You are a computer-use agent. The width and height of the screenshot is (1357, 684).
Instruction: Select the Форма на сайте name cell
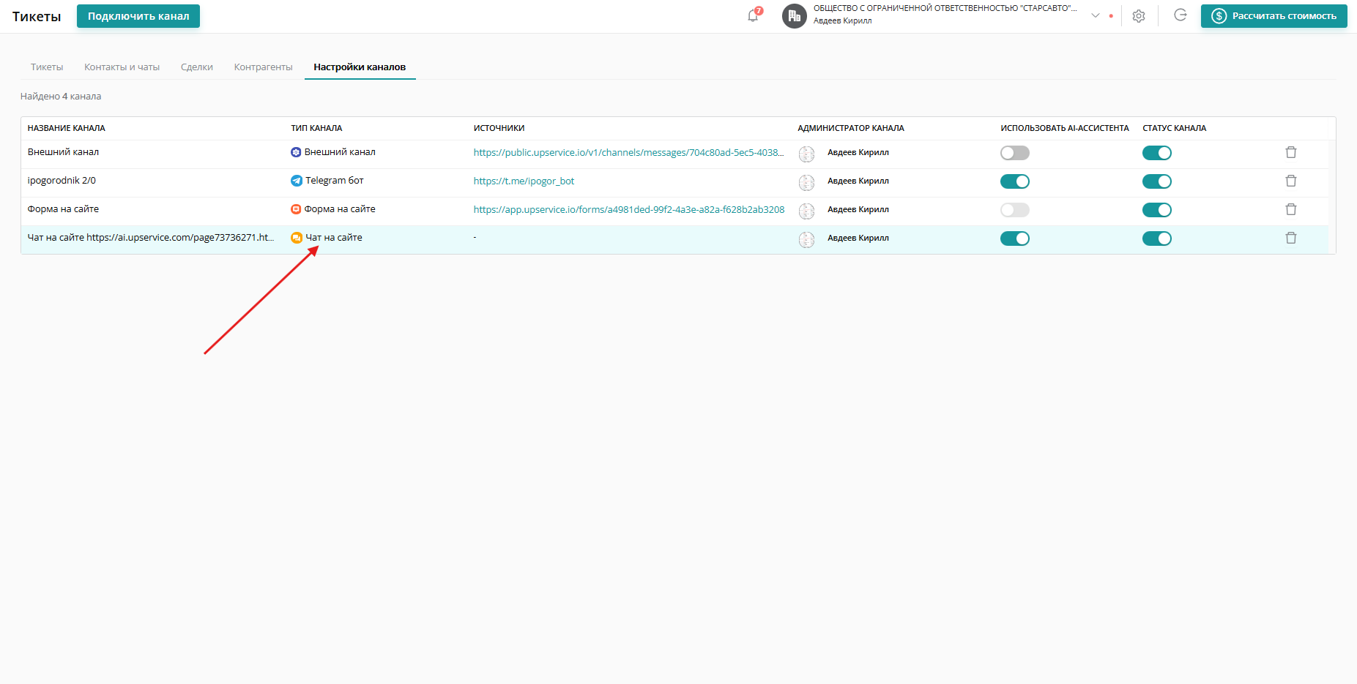click(63, 209)
